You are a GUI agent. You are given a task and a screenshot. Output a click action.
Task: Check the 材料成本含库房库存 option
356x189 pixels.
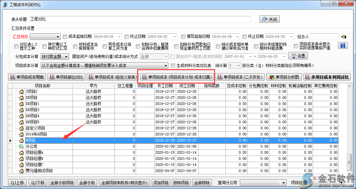point(75,46)
